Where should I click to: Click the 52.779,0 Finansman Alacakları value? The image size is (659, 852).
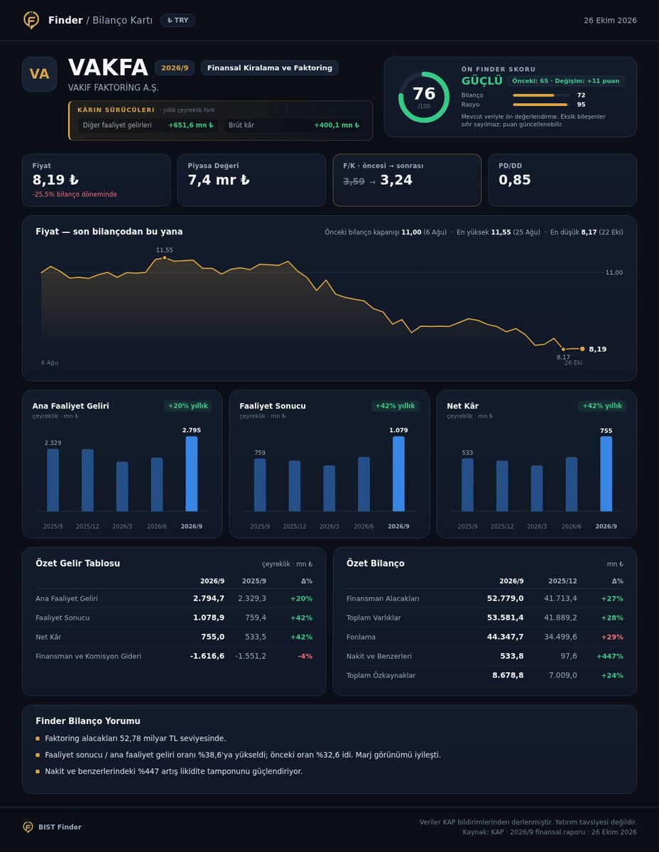[506, 598]
